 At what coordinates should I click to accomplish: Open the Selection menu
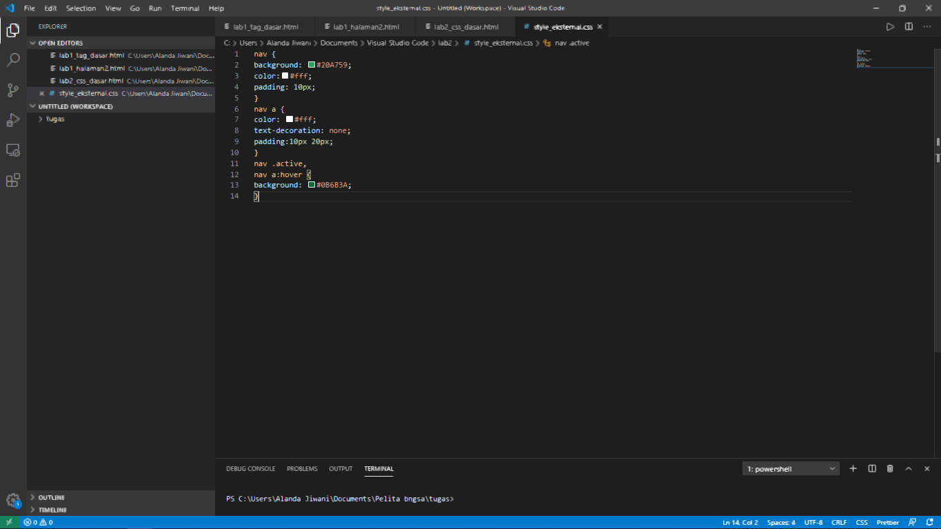[x=81, y=8]
